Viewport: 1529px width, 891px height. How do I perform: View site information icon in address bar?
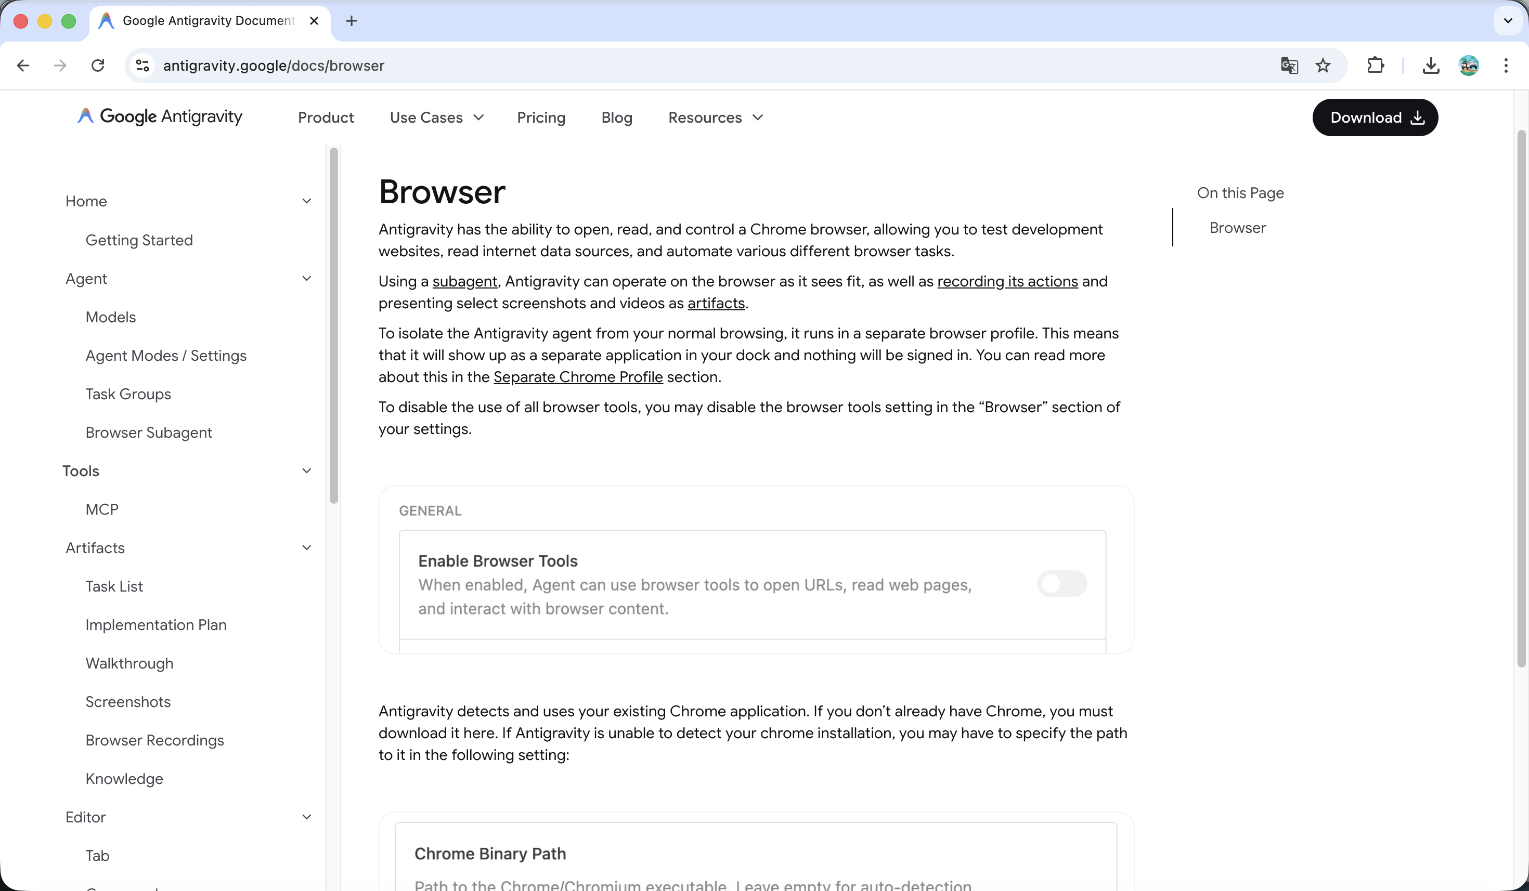(142, 65)
